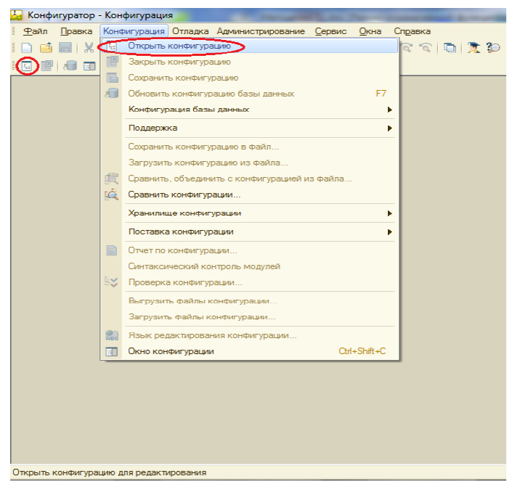Select Загрузить файлы конфигурации entry
Viewport: 515px width, 484px height.
250,317
